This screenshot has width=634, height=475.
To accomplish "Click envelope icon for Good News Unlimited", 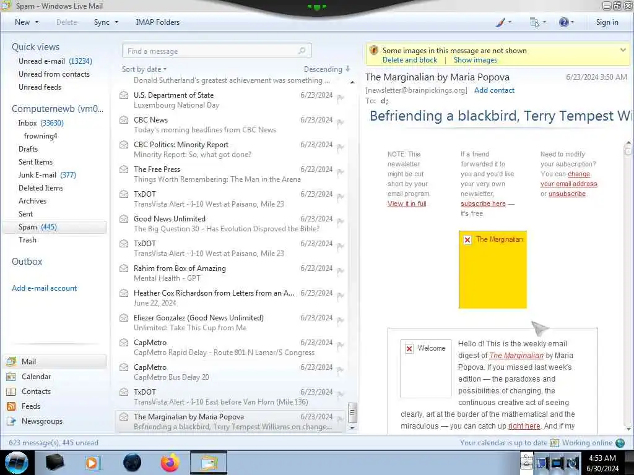I will click(124, 219).
